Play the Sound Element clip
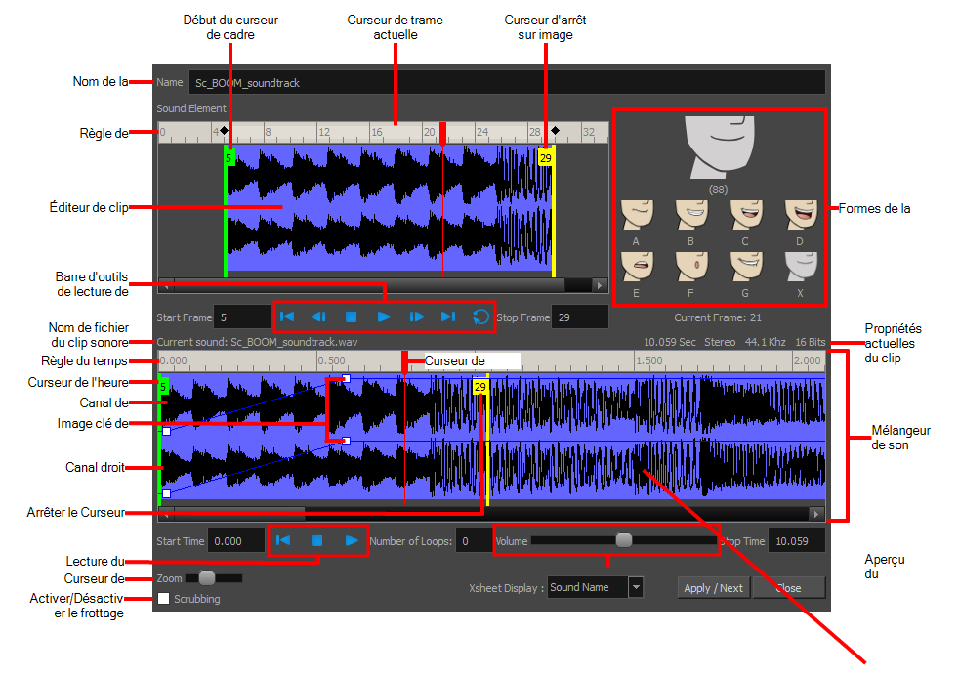 coord(384,317)
